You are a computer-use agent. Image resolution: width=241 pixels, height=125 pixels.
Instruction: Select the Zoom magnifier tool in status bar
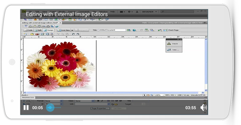pyautogui.click(x=152, y=95)
